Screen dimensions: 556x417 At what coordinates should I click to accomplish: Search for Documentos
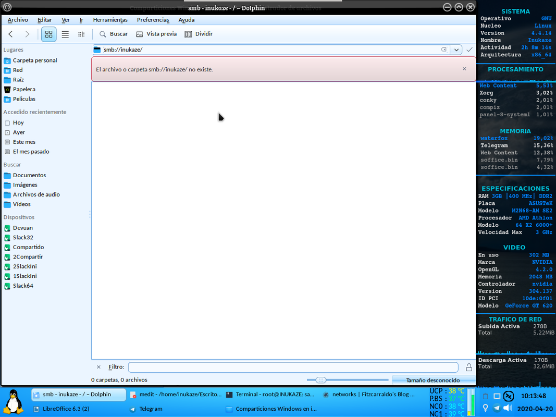coord(25,175)
